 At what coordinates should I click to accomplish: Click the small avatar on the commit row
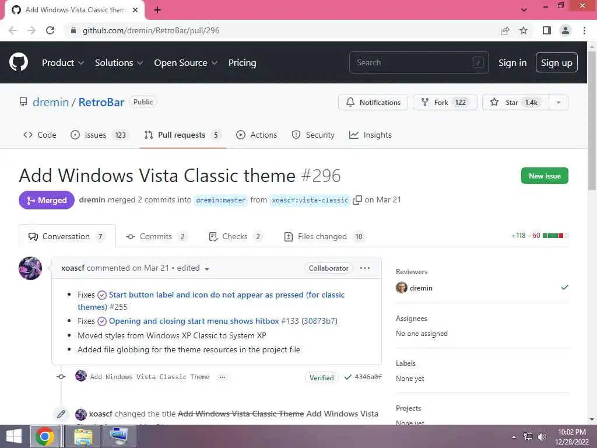tap(80, 376)
